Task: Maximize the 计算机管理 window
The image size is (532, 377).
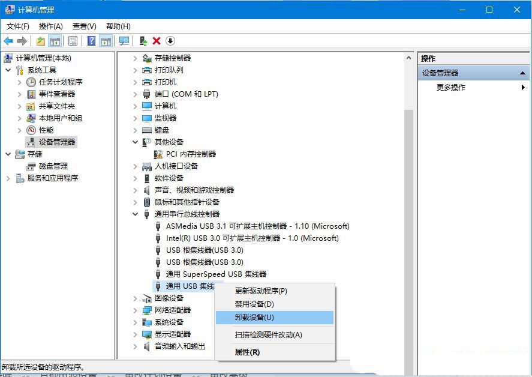Action: coord(489,10)
